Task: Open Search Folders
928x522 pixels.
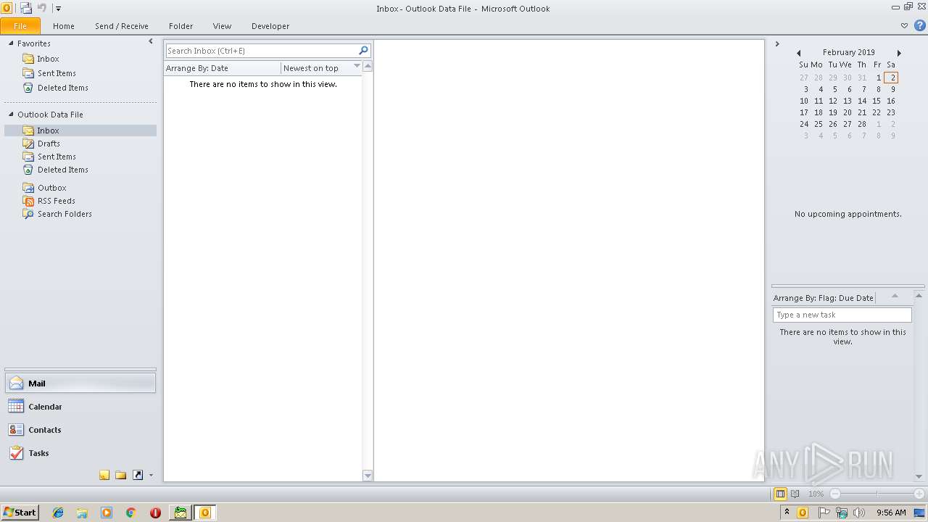Action: [65, 214]
